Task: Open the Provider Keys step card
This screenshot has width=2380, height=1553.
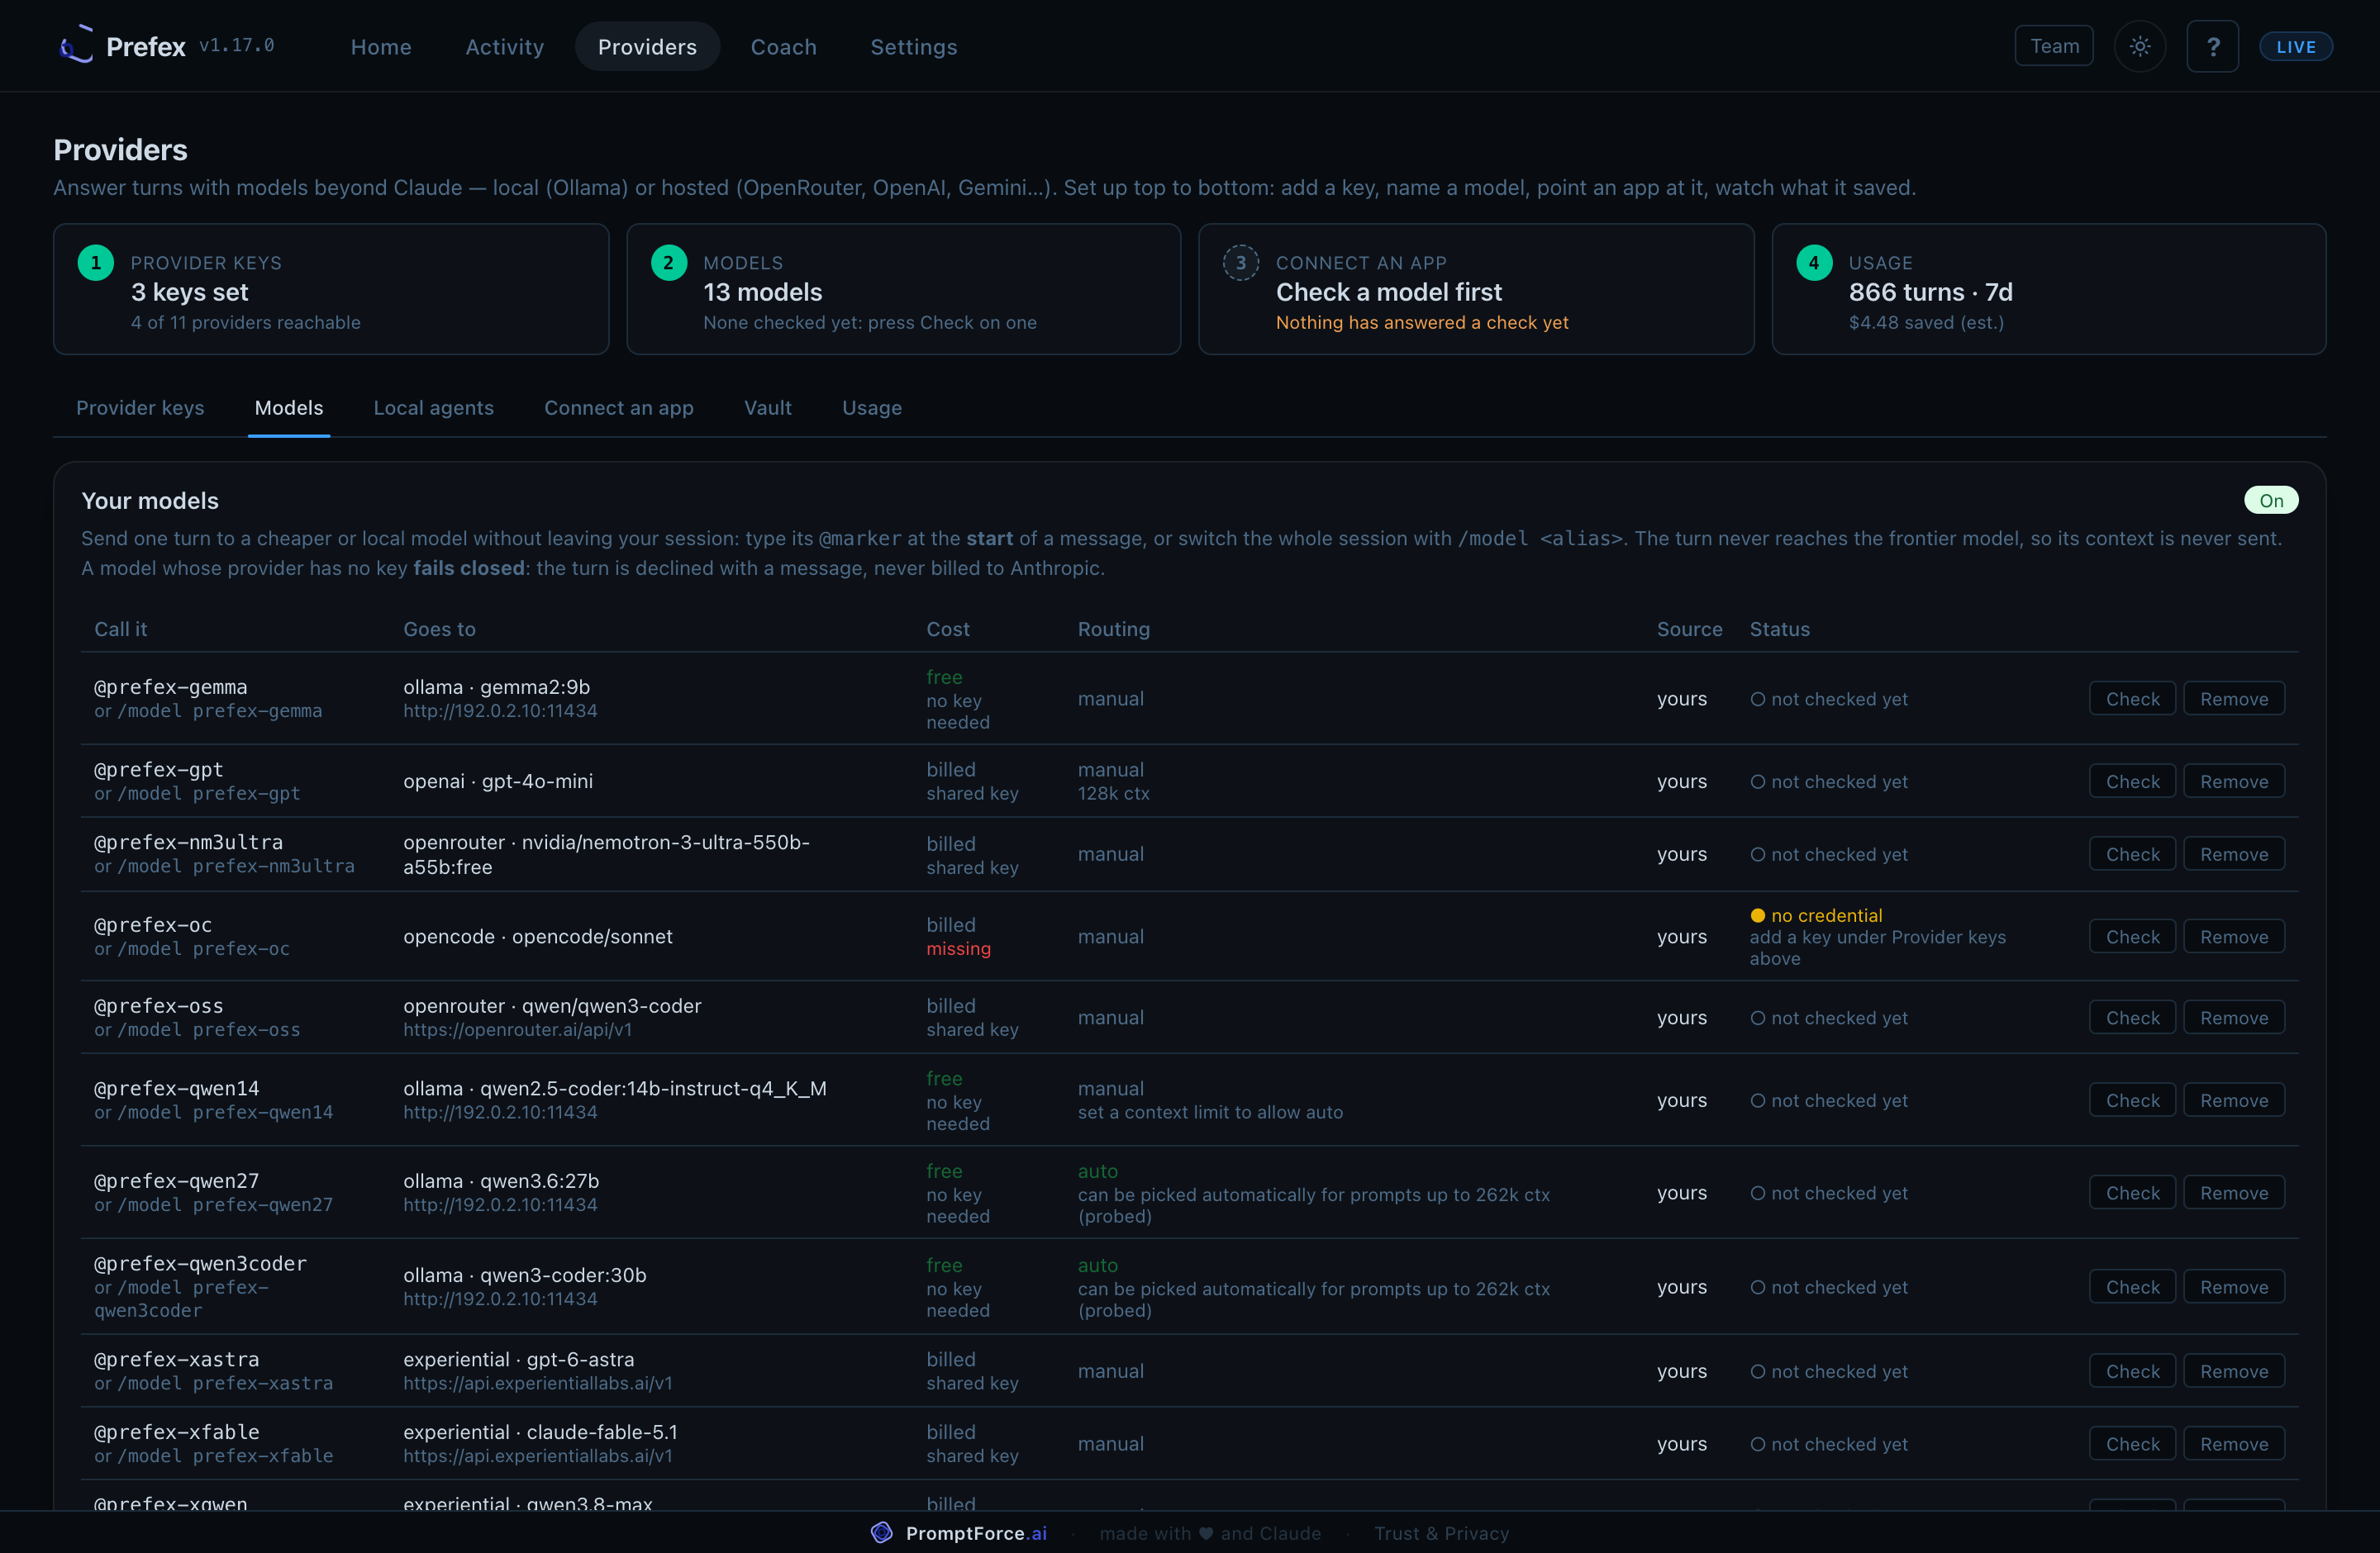Action: [331, 289]
